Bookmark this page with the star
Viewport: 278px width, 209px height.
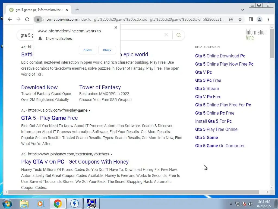click(x=240, y=19)
